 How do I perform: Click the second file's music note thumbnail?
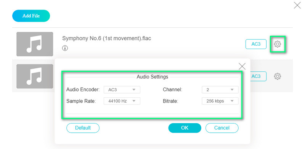coord(35,76)
